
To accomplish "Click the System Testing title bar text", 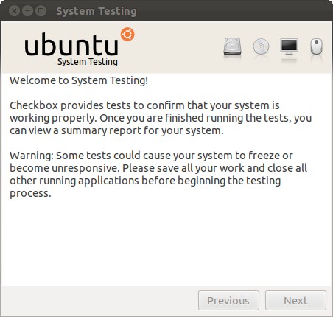I will coord(97,11).
